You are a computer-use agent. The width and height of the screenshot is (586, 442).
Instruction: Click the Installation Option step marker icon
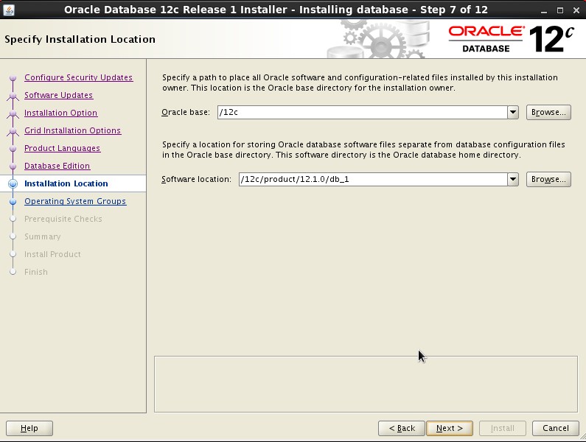(13, 113)
